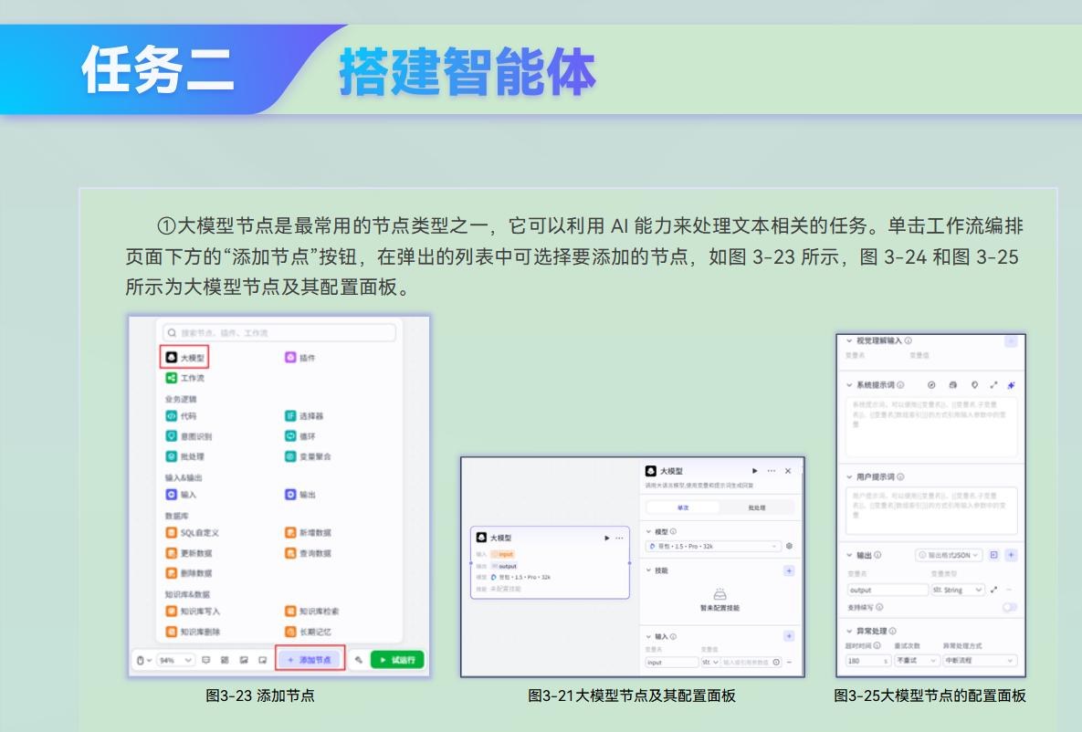Viewport: 1082px width, 732px height.
Task: Click the 系统提示词 text area
Action: click(x=931, y=427)
